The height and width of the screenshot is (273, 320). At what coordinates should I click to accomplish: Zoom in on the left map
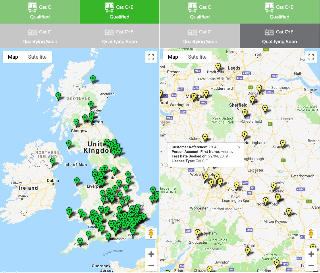151,254
